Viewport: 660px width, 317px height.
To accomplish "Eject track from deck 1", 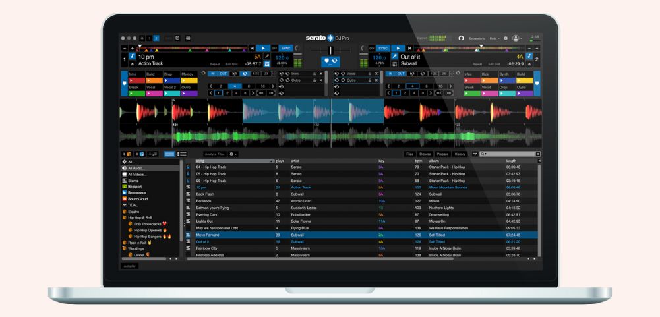I will 132,64.
